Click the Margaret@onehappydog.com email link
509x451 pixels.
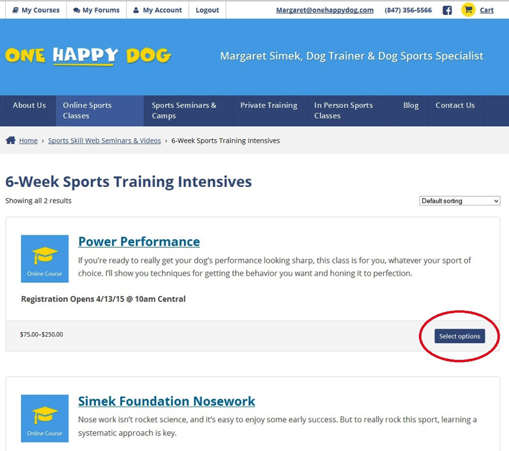pos(325,10)
